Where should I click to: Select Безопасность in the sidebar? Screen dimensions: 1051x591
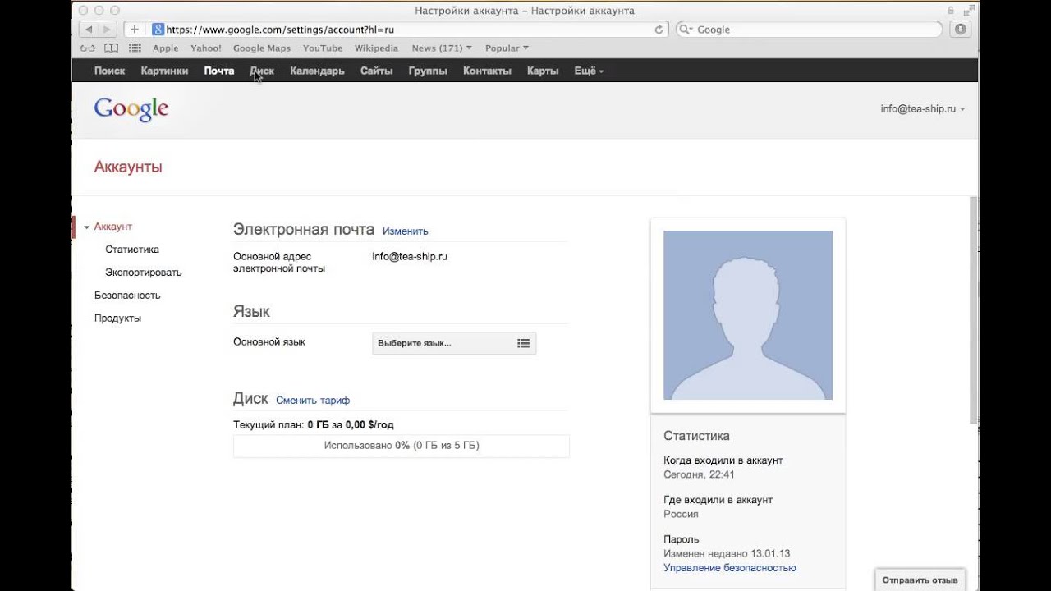tap(127, 295)
